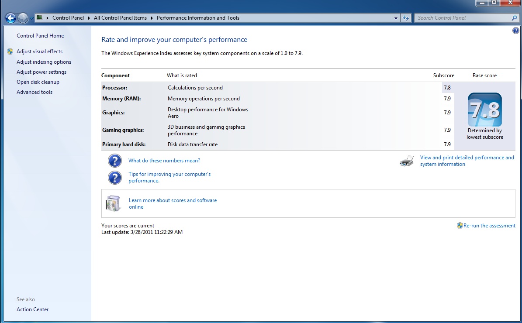Viewport: 522px width, 323px height.
Task: Select 'All Control Panel Items' breadcrumb
Action: point(120,18)
